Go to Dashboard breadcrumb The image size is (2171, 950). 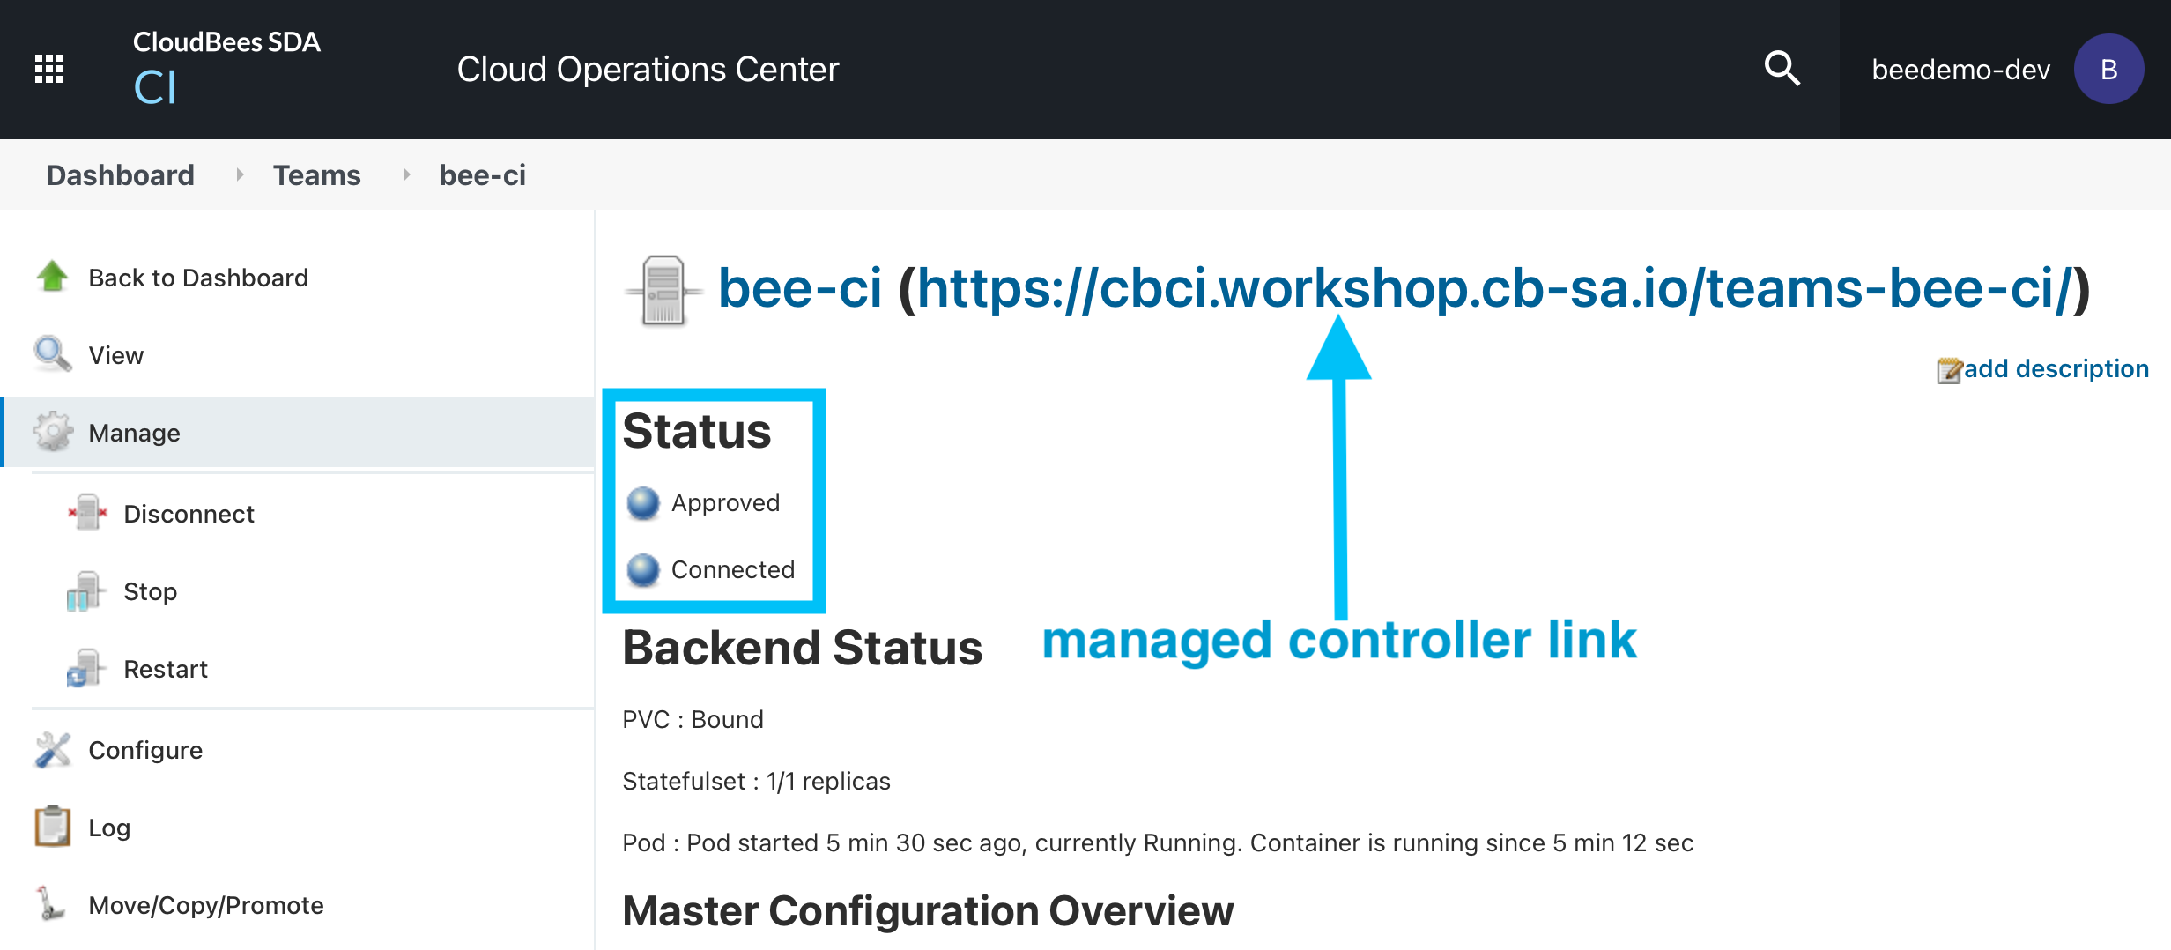click(x=121, y=174)
